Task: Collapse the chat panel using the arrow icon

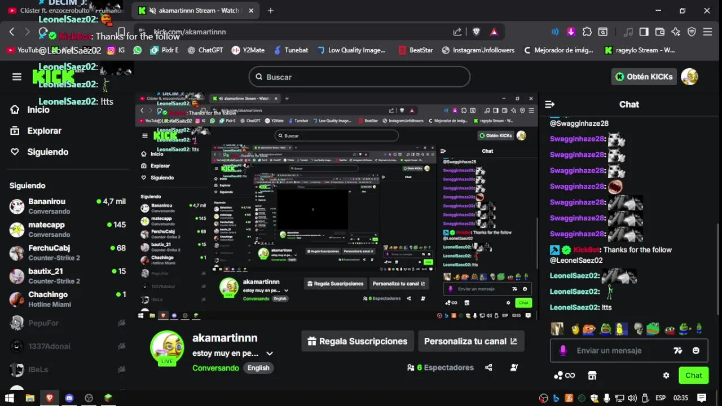Action: [x=549, y=104]
